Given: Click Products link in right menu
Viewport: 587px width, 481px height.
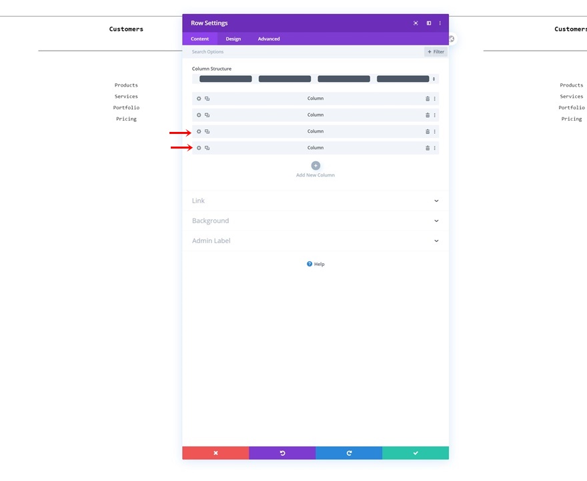Looking at the screenshot, I should (x=571, y=85).
